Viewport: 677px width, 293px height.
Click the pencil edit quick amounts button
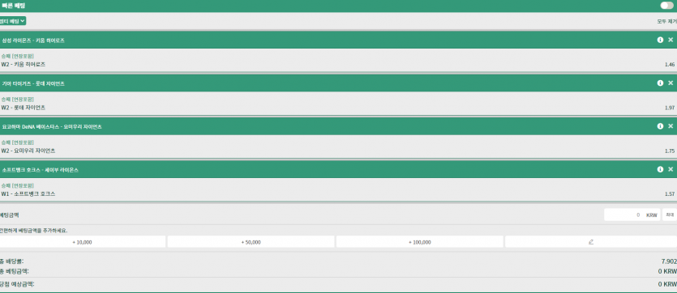[590, 242]
